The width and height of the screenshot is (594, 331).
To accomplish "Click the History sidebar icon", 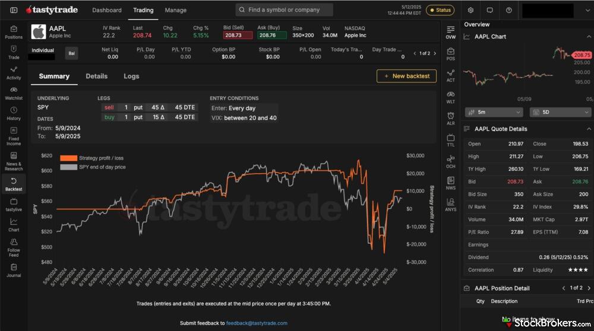I will tap(14, 113).
